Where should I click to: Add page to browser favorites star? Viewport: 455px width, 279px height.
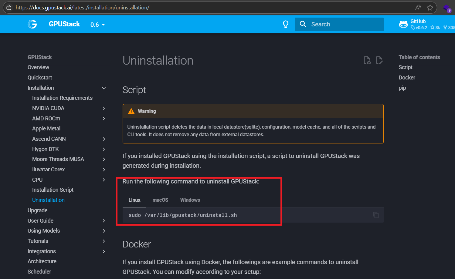tap(430, 8)
